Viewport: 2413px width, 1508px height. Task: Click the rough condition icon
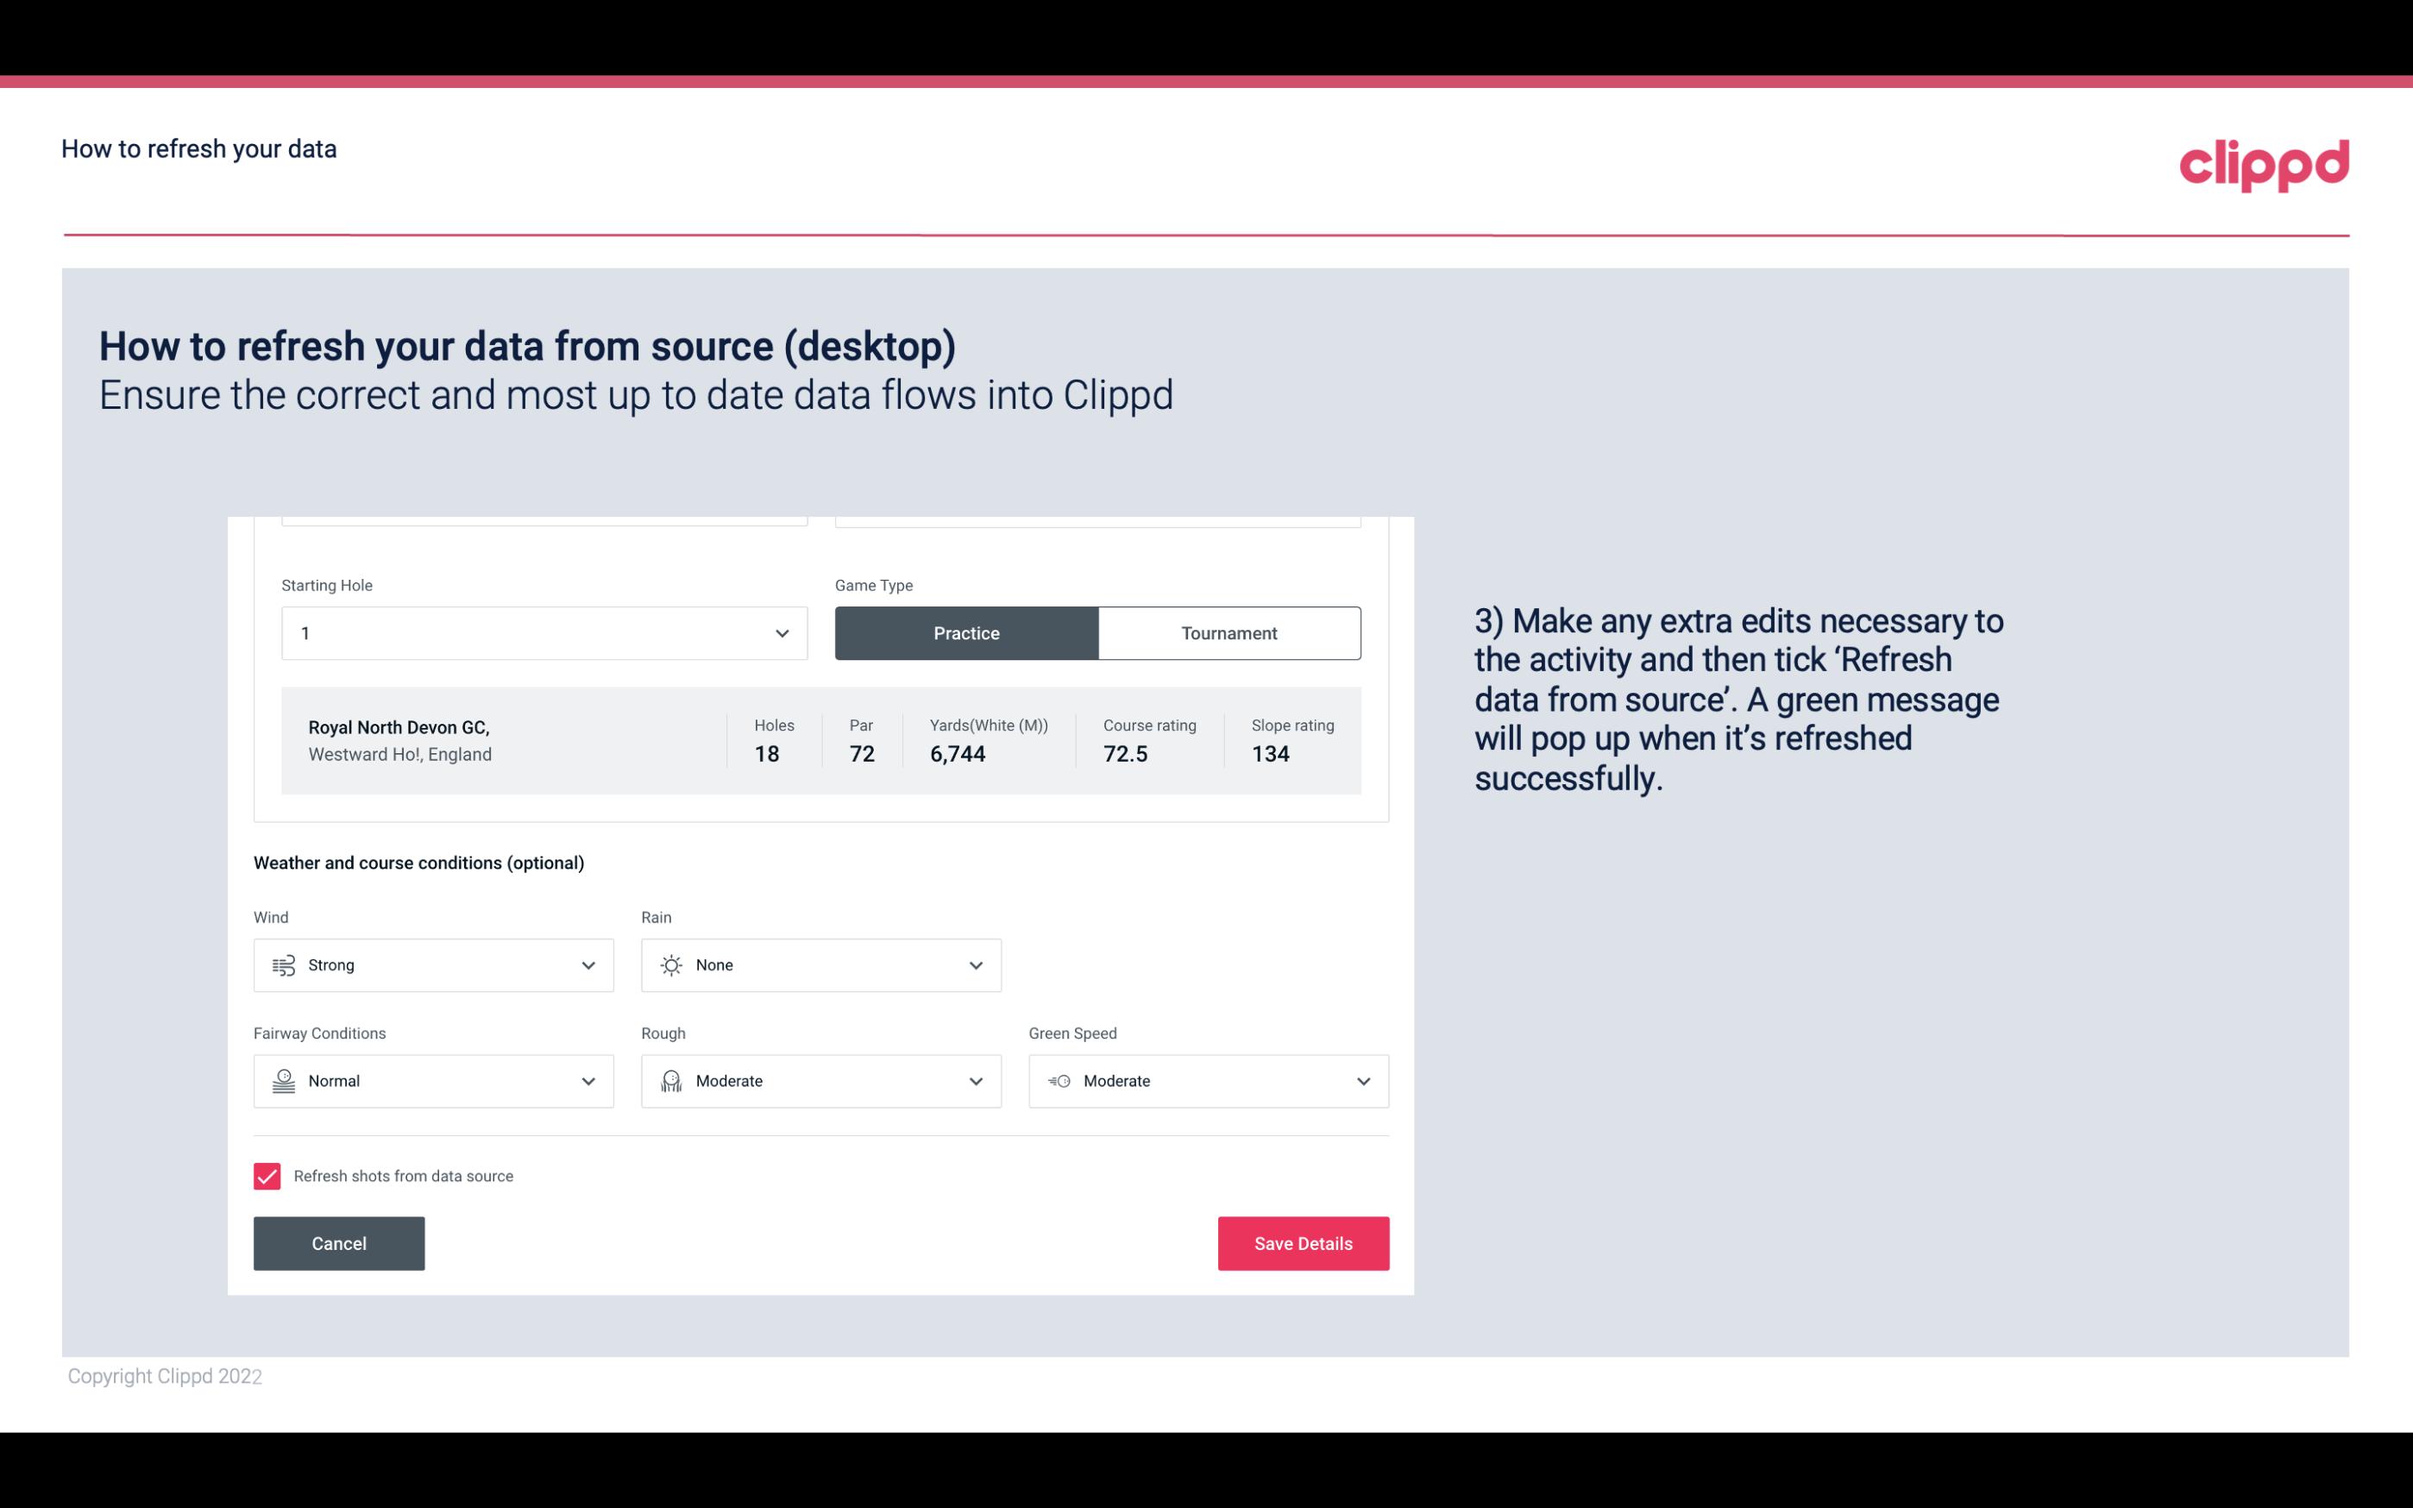670,1081
